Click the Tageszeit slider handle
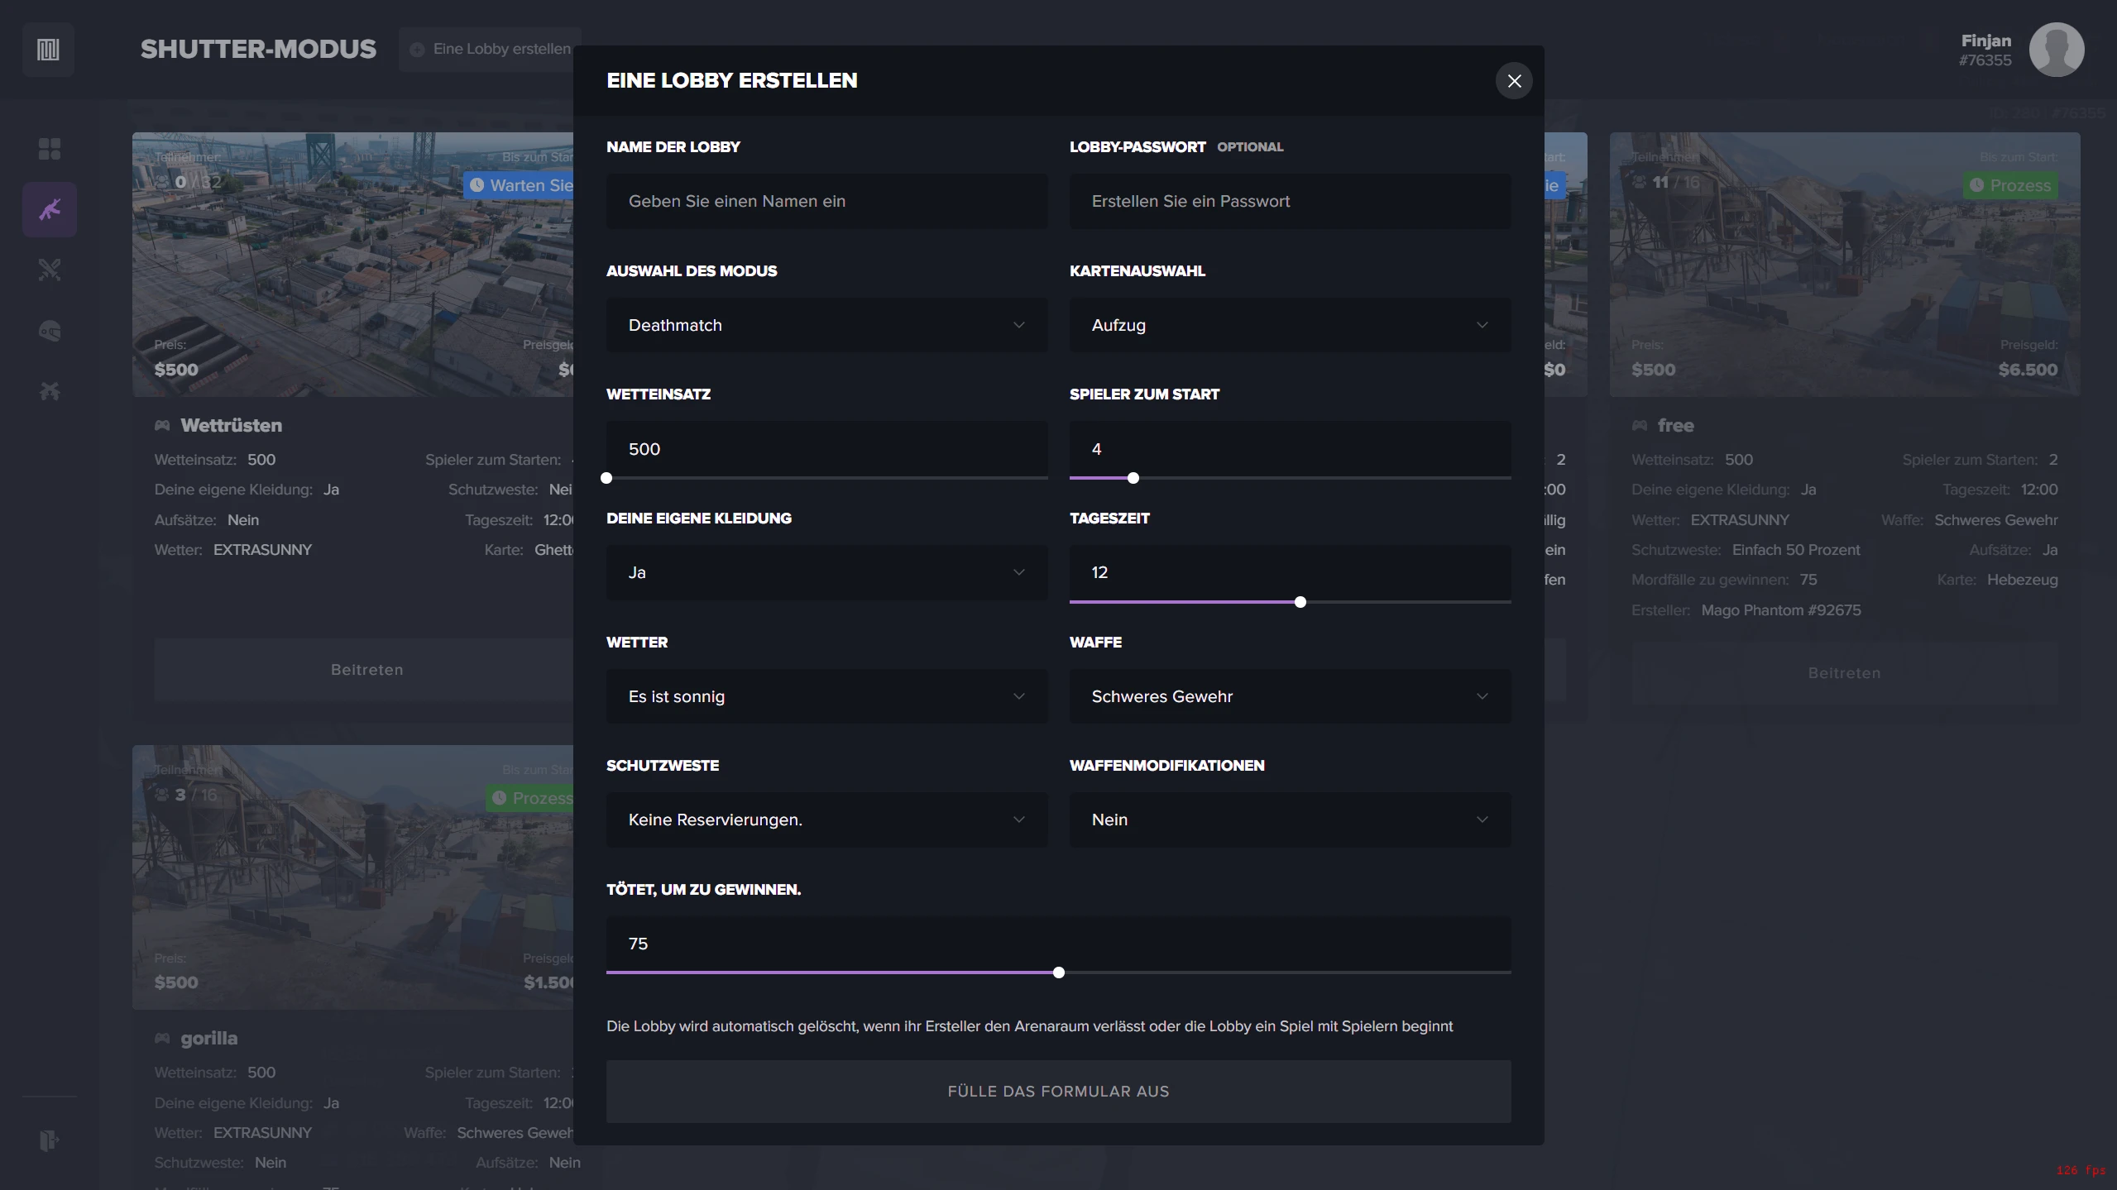 pos(1300,602)
